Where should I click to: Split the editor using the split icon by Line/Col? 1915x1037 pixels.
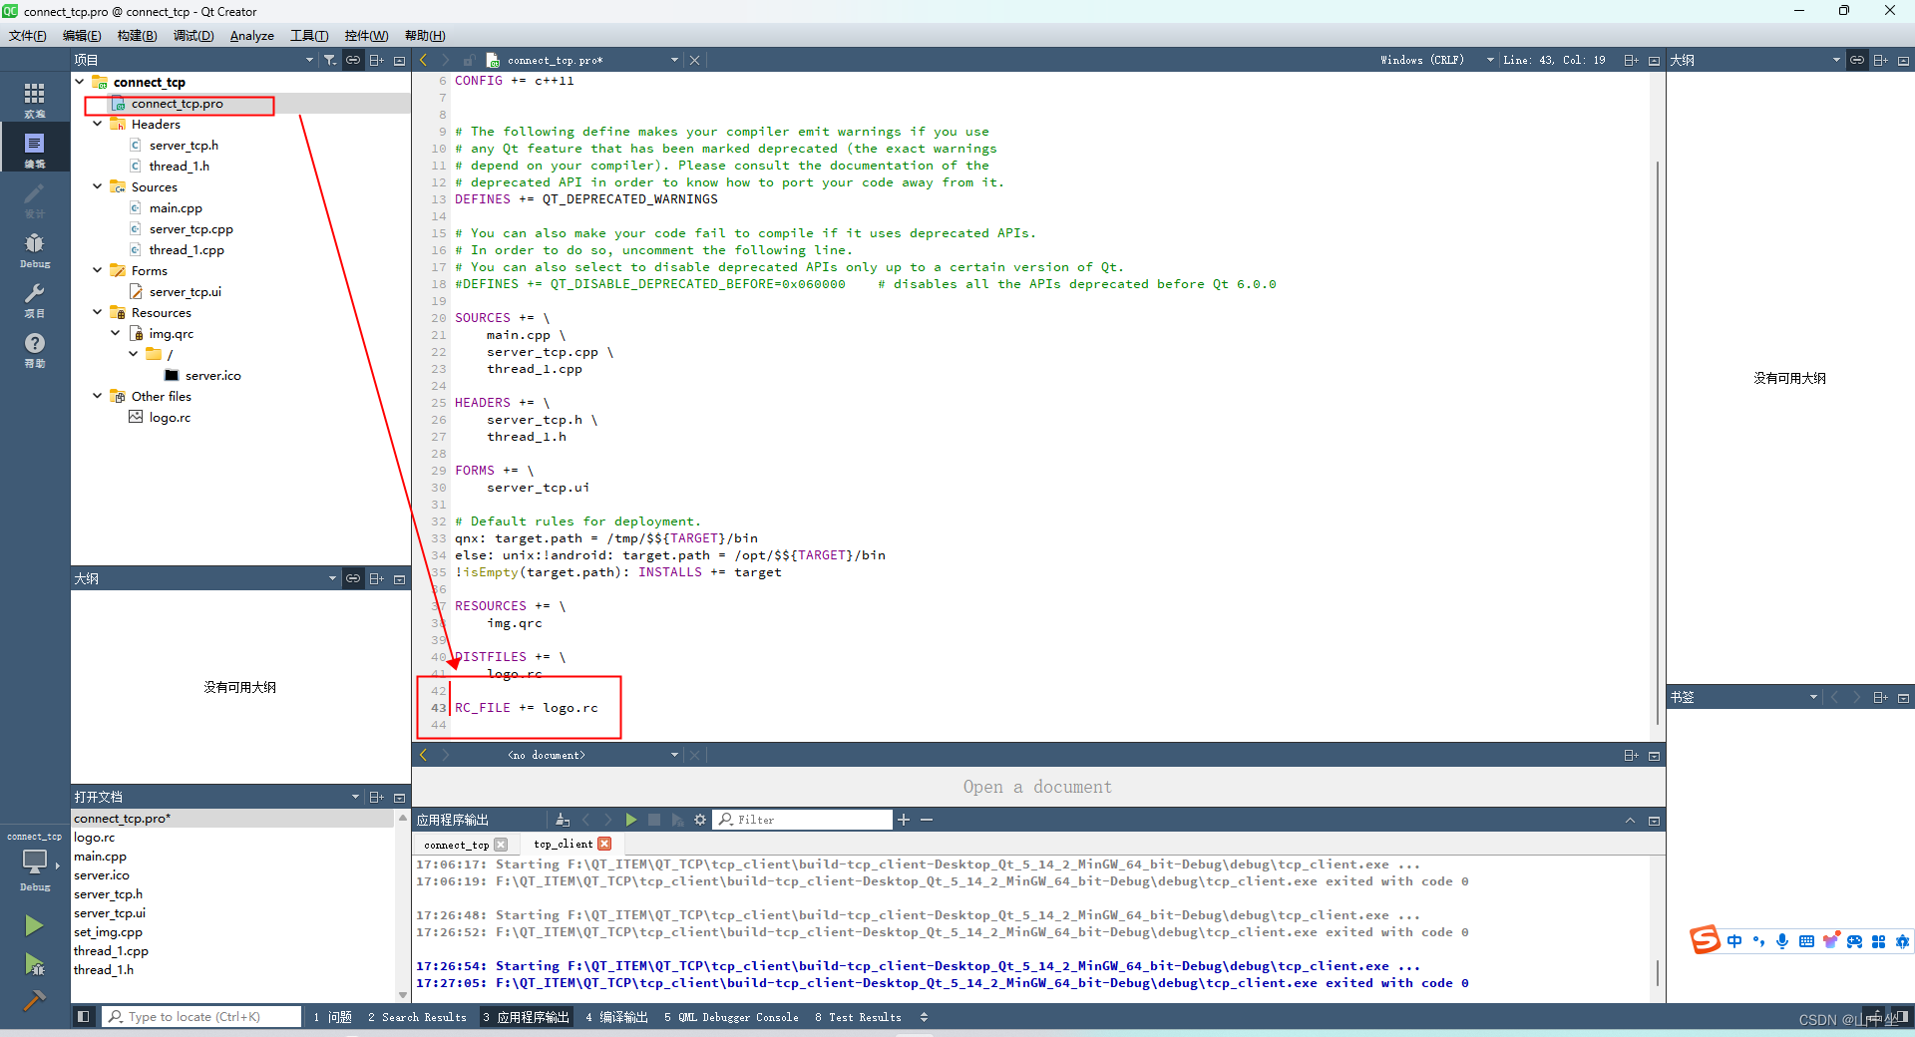1631,60
